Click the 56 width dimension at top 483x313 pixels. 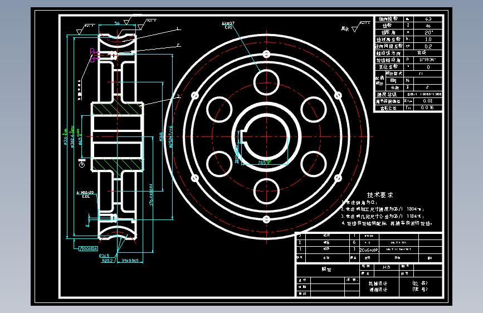pos(117,23)
